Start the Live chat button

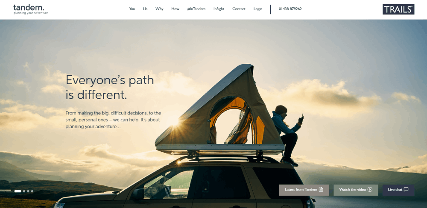point(398,190)
